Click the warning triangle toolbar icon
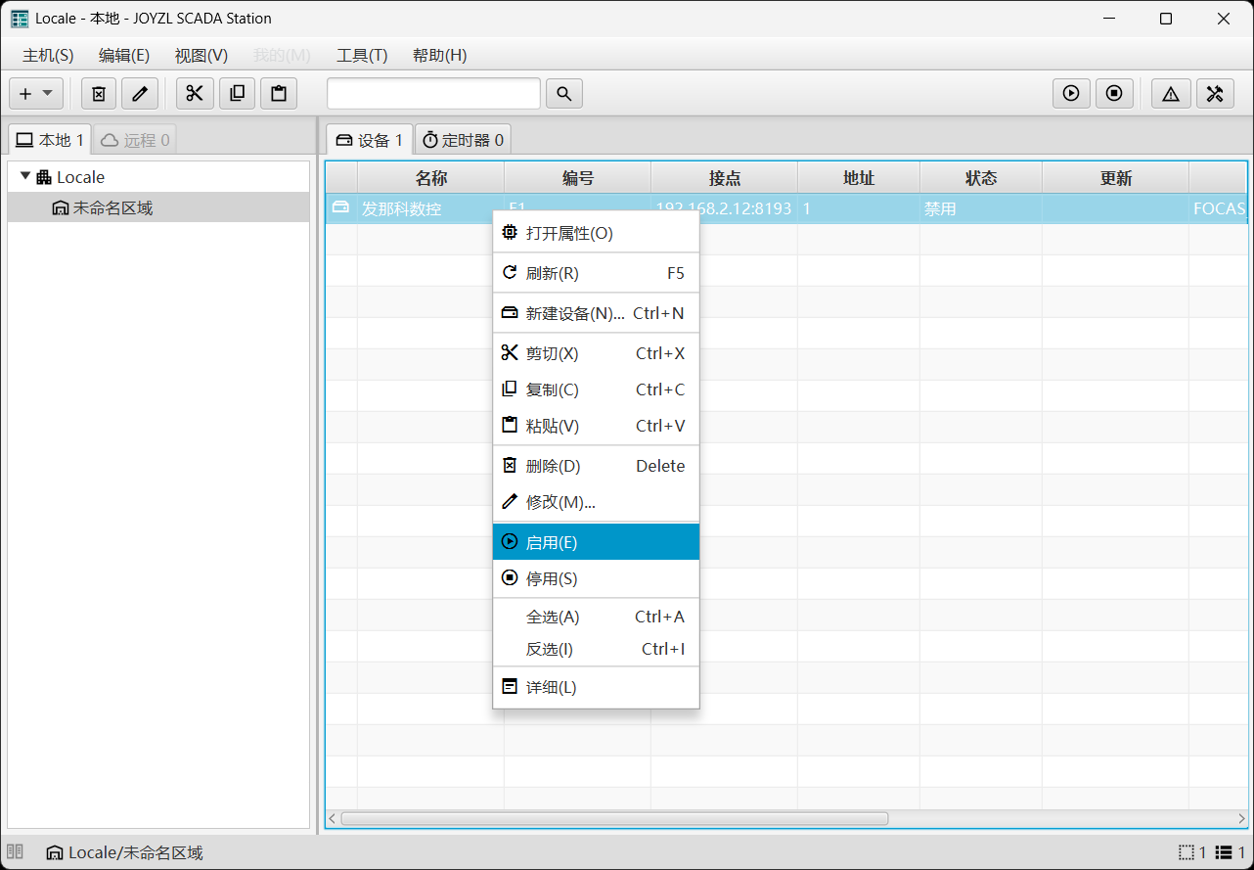Image resolution: width=1254 pixels, height=870 pixels. [x=1171, y=94]
